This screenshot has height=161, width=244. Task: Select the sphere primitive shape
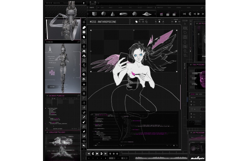pyautogui.click(x=104, y=14)
